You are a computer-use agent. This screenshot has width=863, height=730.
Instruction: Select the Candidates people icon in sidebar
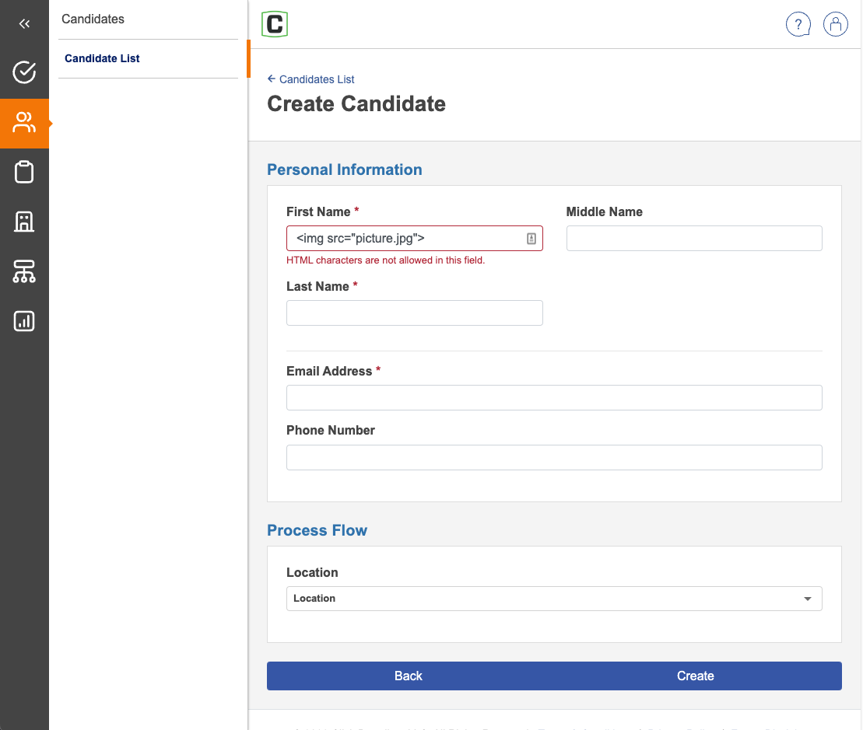click(x=24, y=123)
